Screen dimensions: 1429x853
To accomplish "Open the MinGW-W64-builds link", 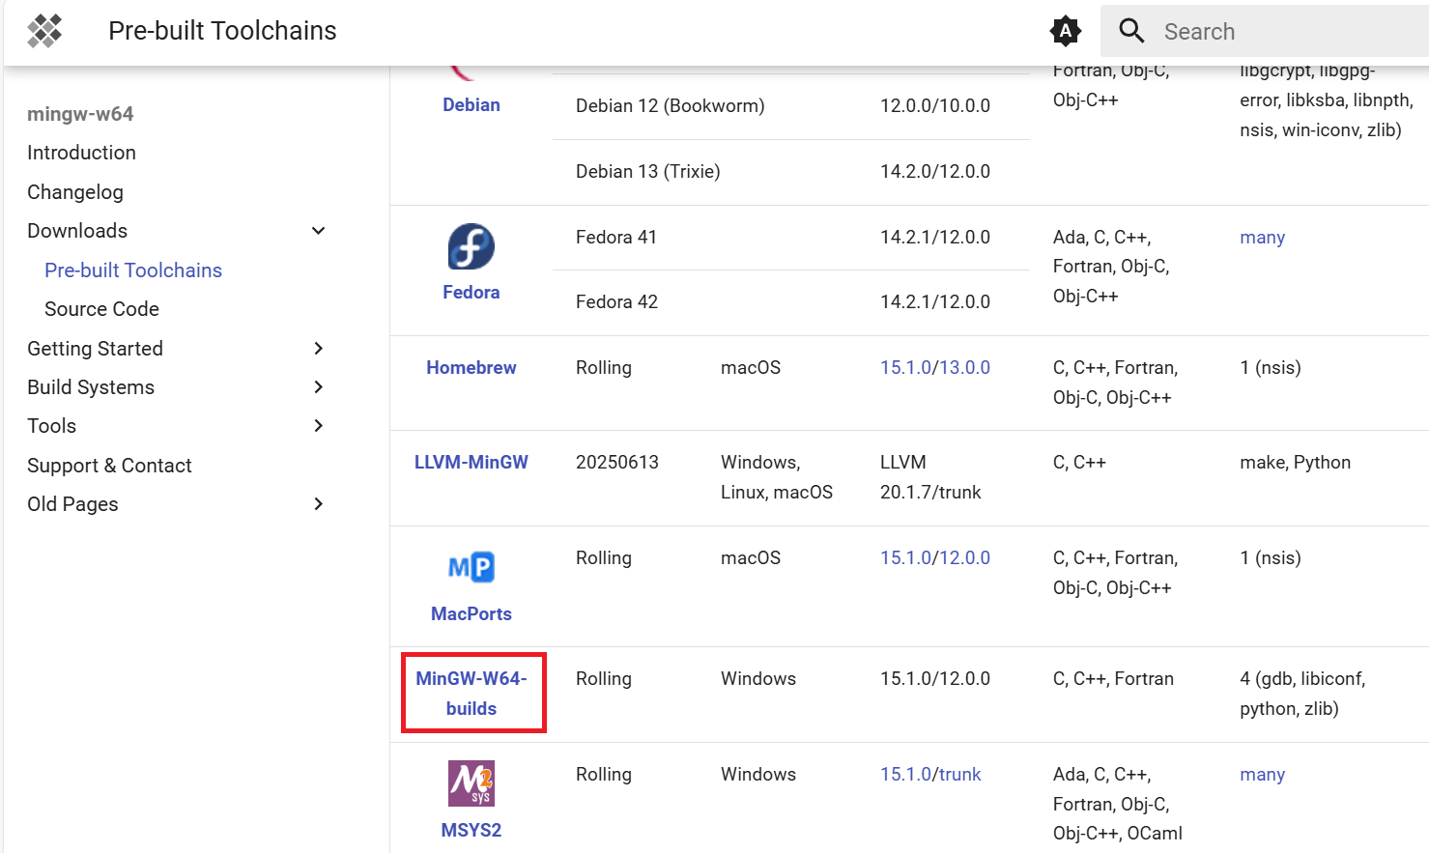I will point(472,693).
